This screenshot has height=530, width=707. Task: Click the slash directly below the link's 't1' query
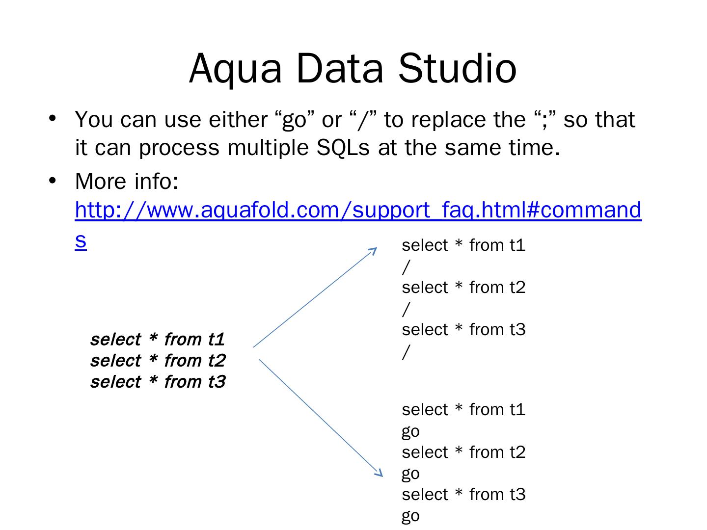pyautogui.click(x=406, y=267)
